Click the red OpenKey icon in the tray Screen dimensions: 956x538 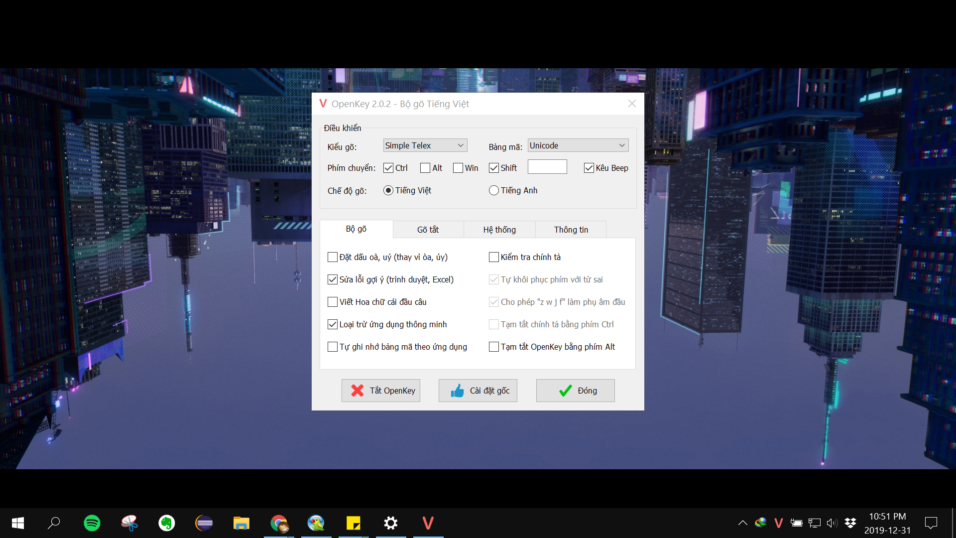(778, 523)
